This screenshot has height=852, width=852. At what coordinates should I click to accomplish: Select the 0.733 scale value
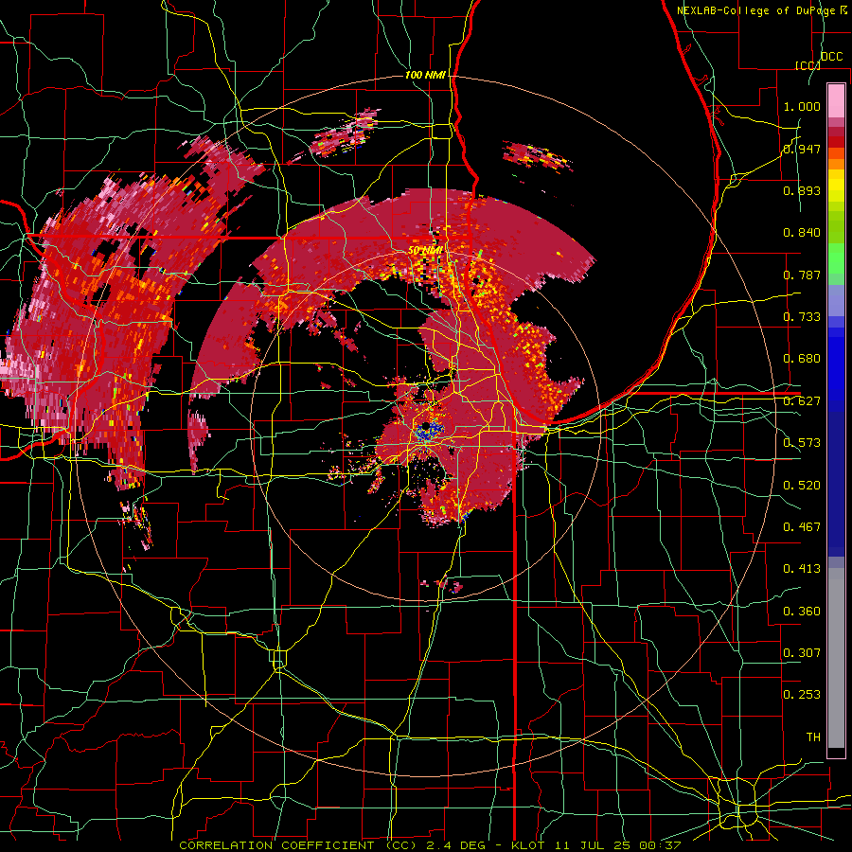802,317
